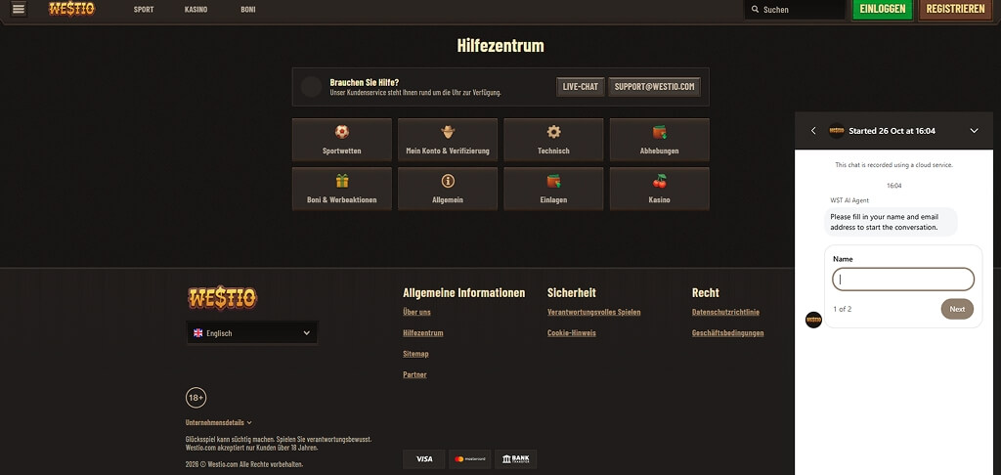Click the REGISTRIEREN button
This screenshot has height=475, width=1001.
click(x=955, y=10)
